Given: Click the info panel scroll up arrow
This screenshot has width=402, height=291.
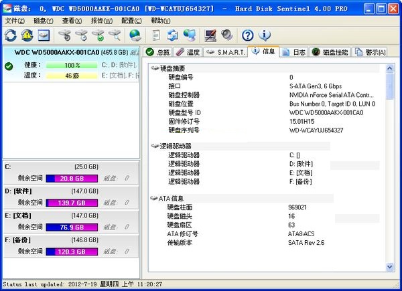Looking at the screenshot, I should coord(390,68).
